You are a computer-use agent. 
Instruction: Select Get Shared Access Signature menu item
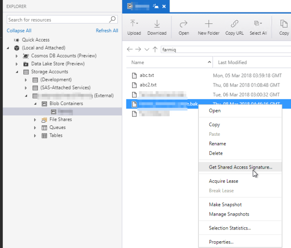240,167
